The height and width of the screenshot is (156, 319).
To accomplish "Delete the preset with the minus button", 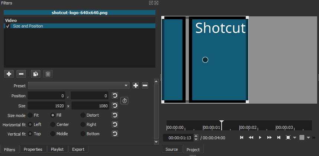I will click(145, 85).
